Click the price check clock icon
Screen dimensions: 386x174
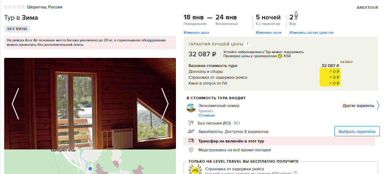click(x=280, y=56)
